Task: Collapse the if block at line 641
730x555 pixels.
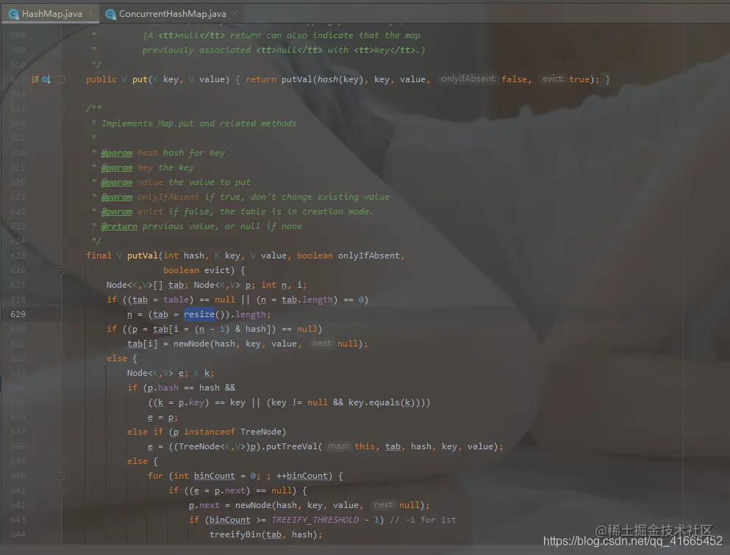Action: (x=62, y=490)
